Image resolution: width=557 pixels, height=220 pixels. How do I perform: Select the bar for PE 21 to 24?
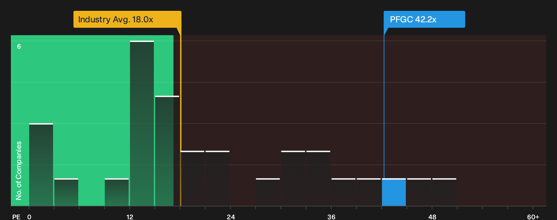218,178
